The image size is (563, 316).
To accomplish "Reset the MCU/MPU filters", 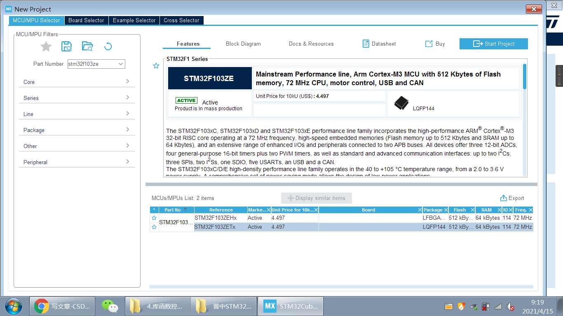I will click(108, 46).
